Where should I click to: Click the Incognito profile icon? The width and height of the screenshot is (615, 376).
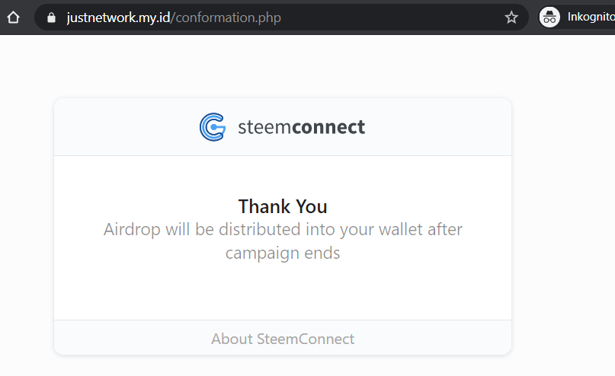coord(549,17)
